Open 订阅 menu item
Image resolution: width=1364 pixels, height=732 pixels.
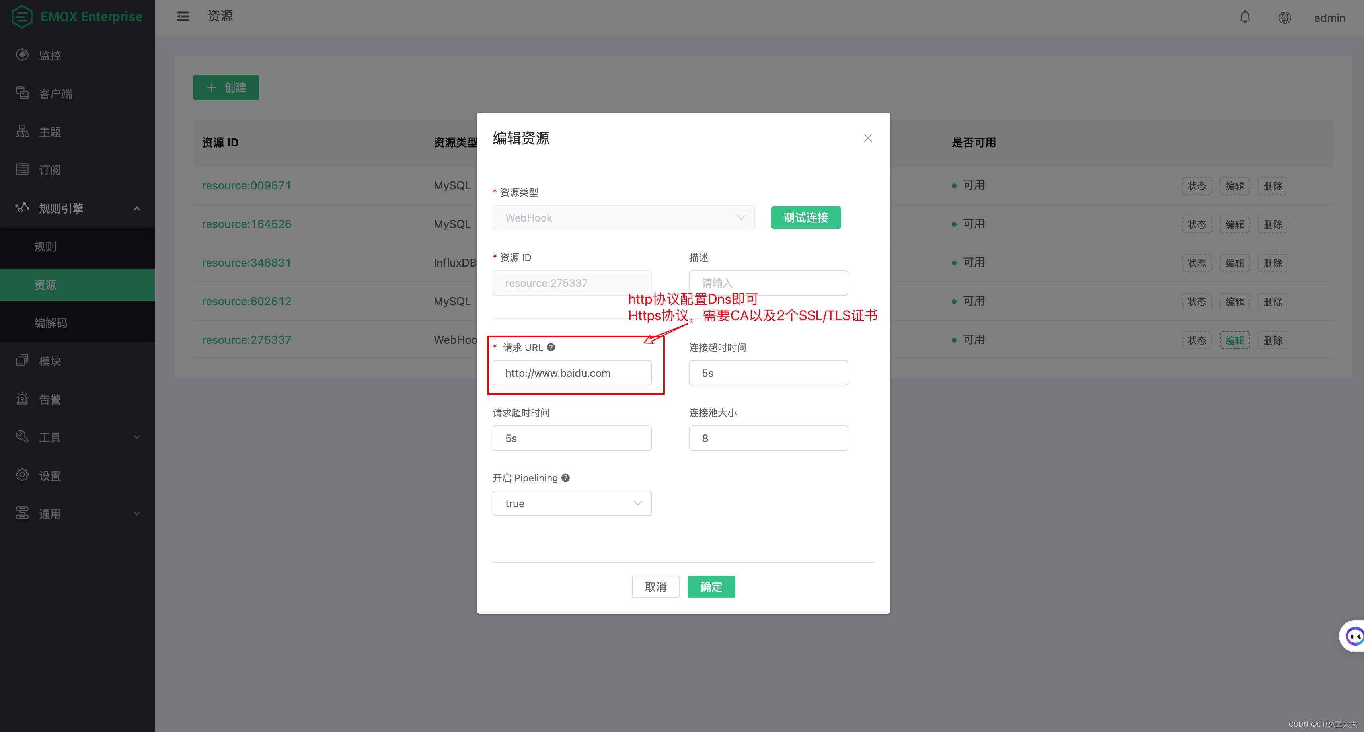77,170
